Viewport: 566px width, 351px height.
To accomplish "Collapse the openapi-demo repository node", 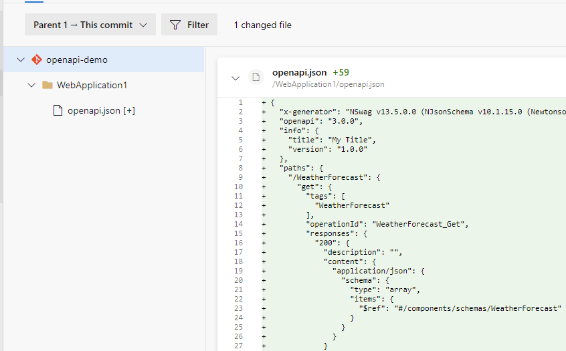I will 21,60.
